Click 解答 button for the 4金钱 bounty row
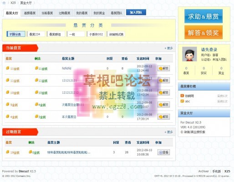 [163, 116]
